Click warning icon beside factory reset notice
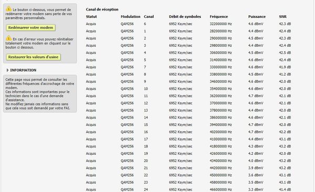Viewport: 315px width, 192px height. tap(8, 38)
